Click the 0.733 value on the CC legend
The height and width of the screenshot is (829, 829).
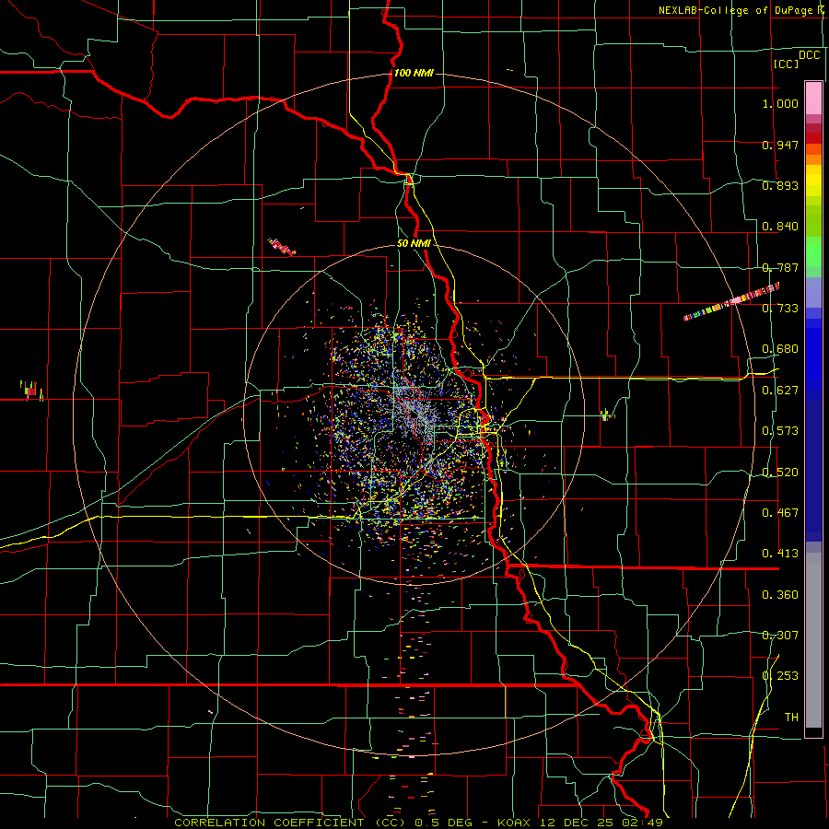tap(780, 309)
